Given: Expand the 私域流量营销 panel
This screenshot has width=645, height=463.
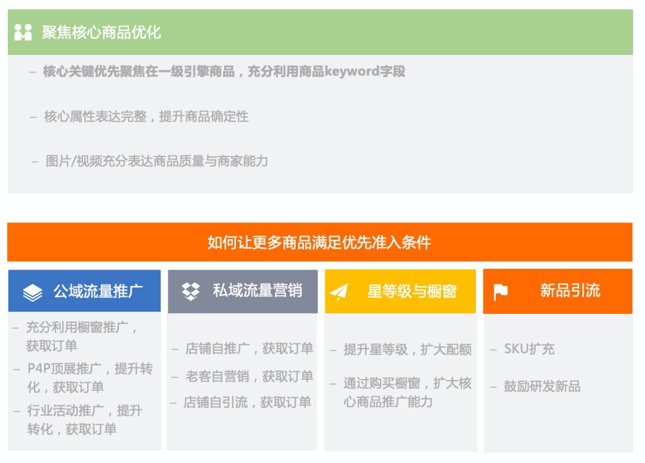Looking at the screenshot, I should click(x=242, y=291).
